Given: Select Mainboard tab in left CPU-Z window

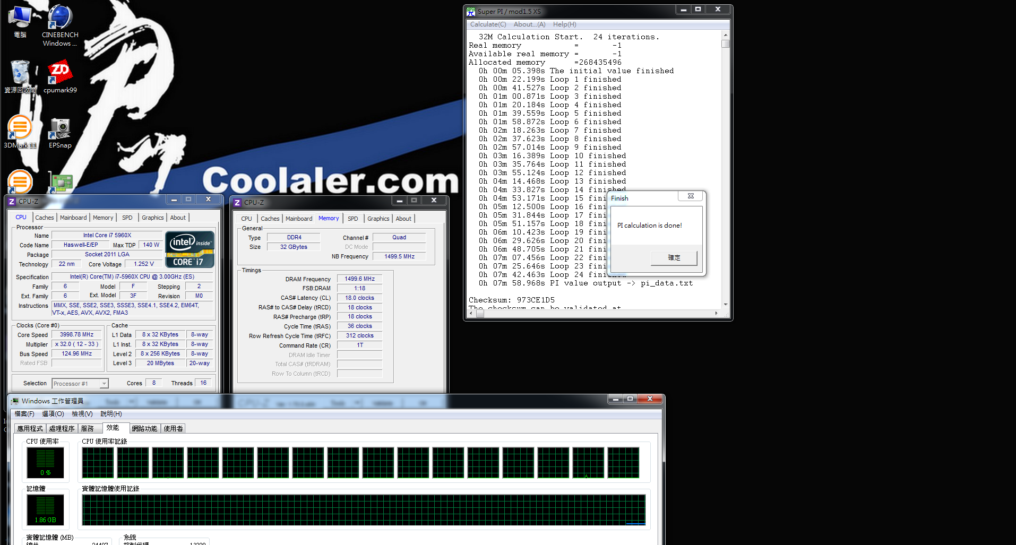Looking at the screenshot, I should 73,218.
